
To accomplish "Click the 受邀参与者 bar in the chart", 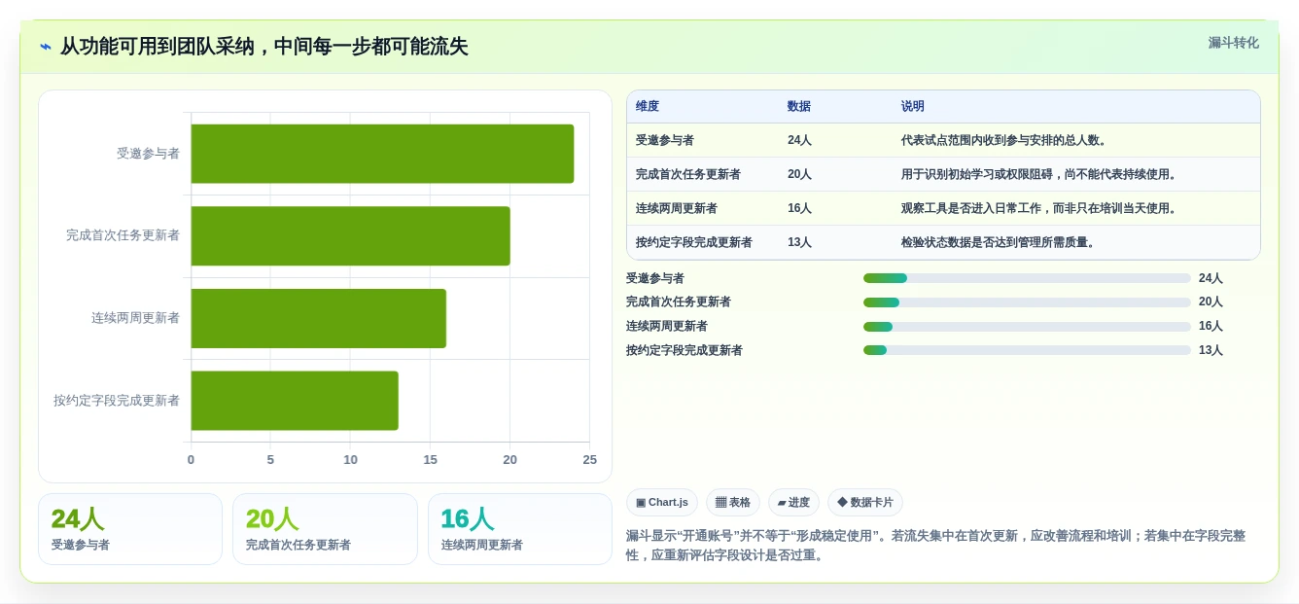I will (x=382, y=154).
